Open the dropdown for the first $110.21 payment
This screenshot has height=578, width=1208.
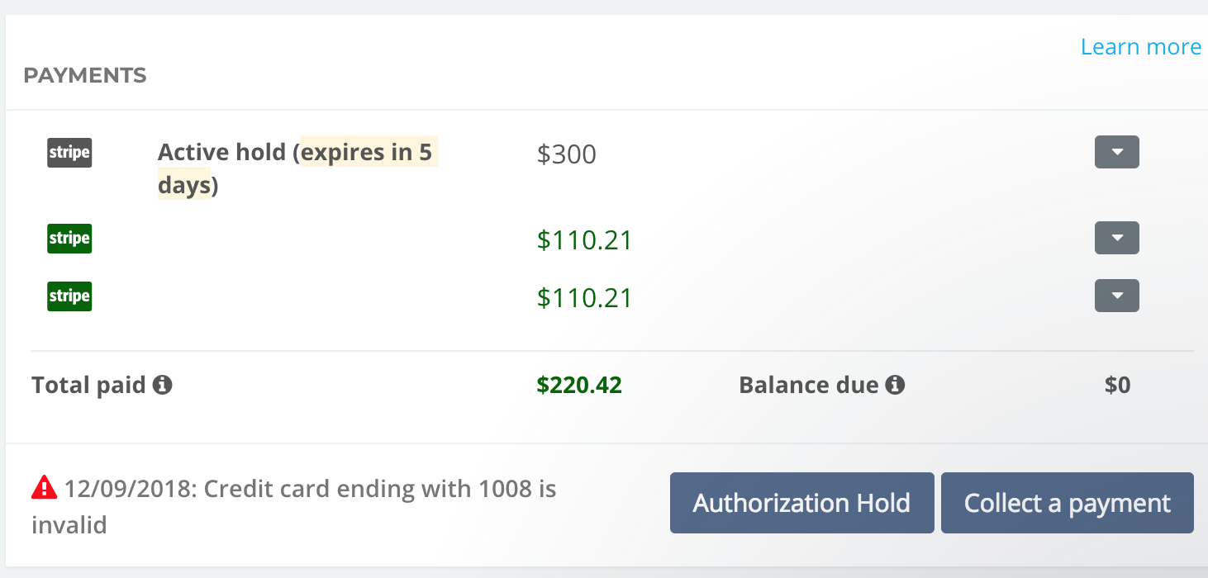point(1117,238)
